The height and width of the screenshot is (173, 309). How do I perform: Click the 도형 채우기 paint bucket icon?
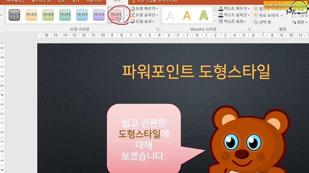pos(133,9)
